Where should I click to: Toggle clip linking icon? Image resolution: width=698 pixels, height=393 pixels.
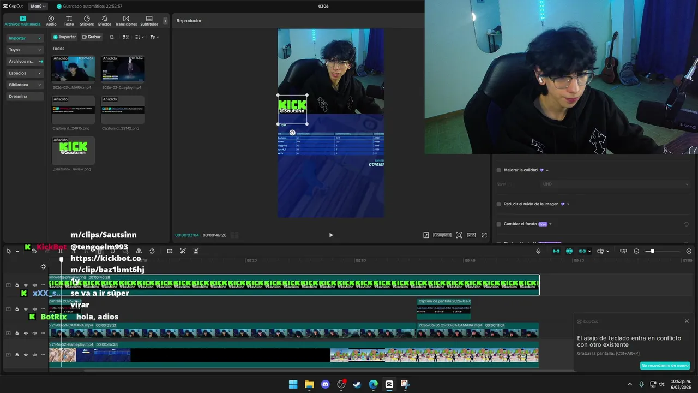click(x=582, y=251)
